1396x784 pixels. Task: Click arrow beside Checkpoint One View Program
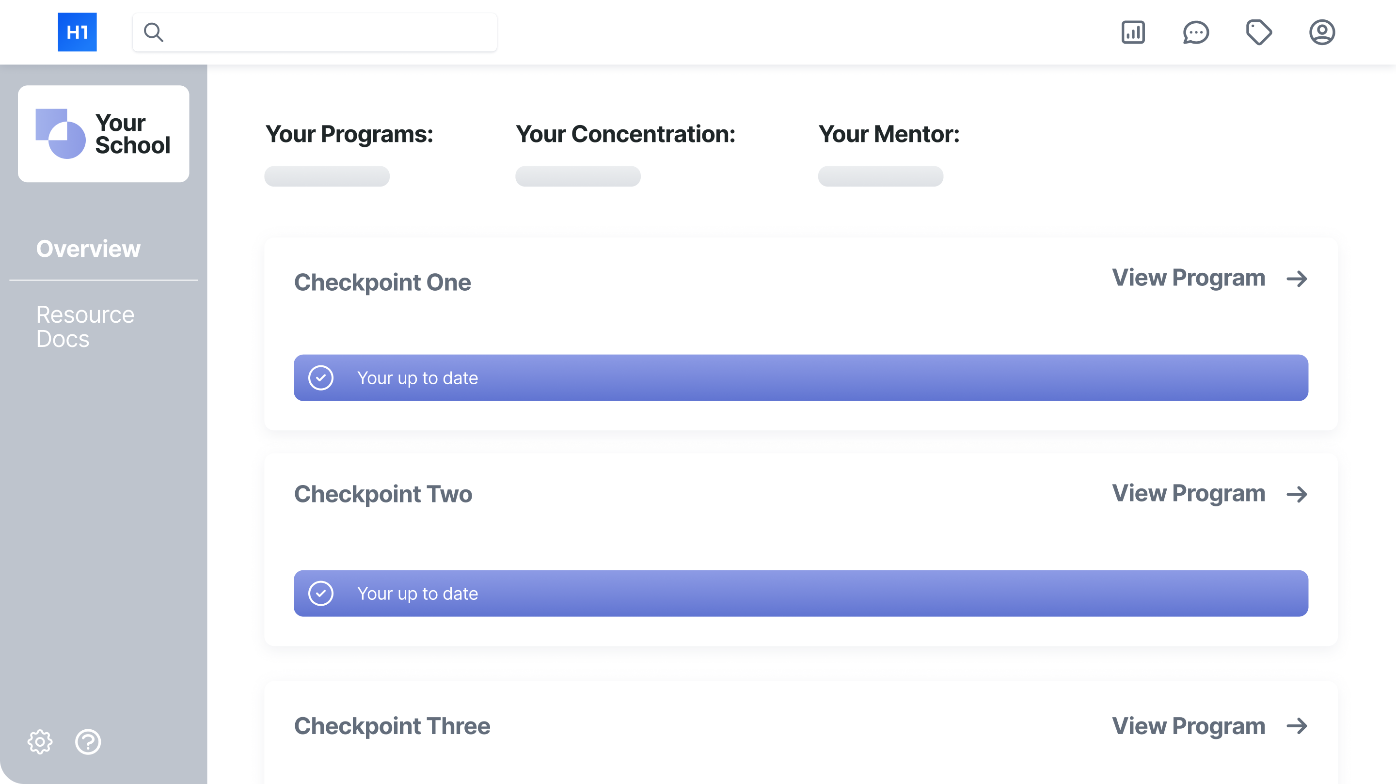click(x=1297, y=279)
